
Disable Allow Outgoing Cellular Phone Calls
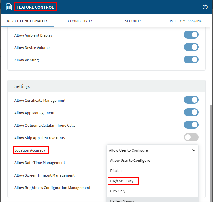[191, 125]
